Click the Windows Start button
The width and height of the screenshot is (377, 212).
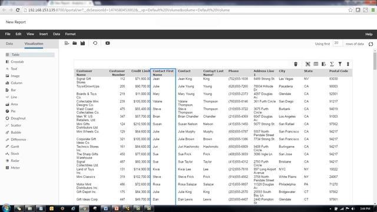coord(6,208)
